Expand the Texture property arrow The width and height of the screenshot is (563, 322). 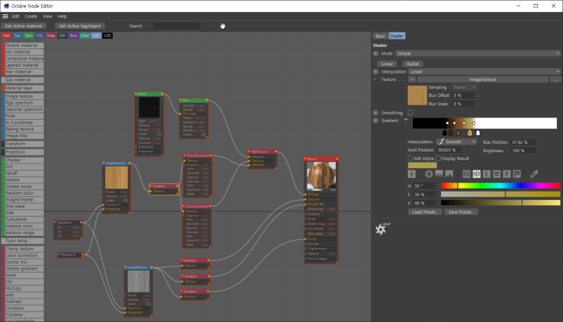[375, 80]
